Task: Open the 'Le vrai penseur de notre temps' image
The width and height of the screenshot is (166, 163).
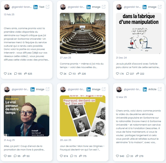Action: click(x=27, y=116)
